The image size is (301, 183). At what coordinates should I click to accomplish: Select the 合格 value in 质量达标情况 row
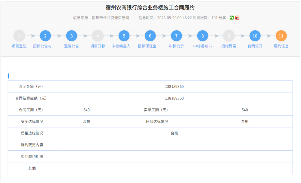(174, 133)
